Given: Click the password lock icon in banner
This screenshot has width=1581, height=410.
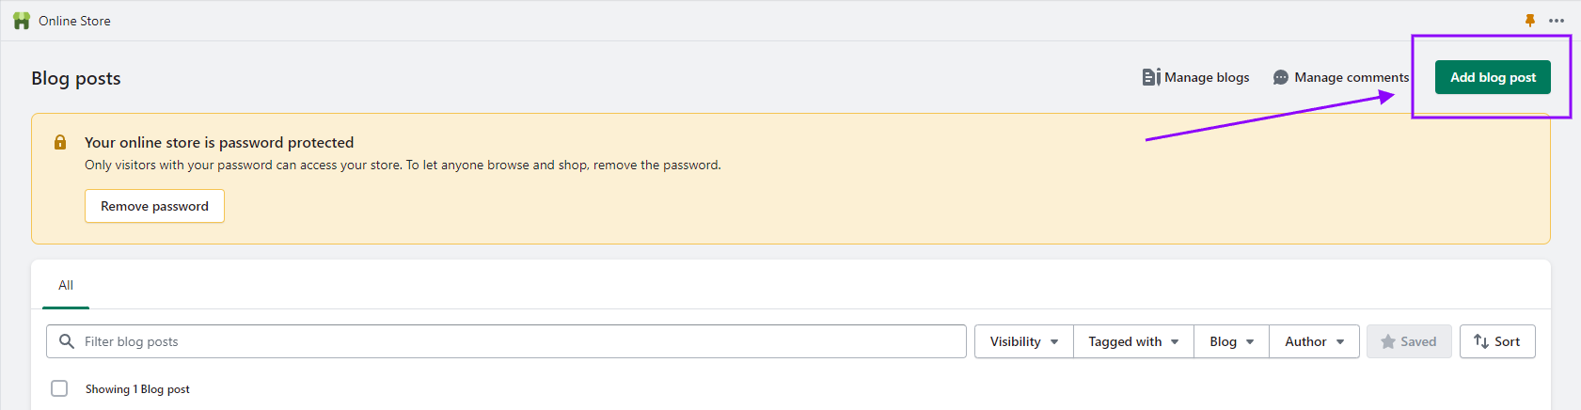Looking at the screenshot, I should click(x=60, y=142).
